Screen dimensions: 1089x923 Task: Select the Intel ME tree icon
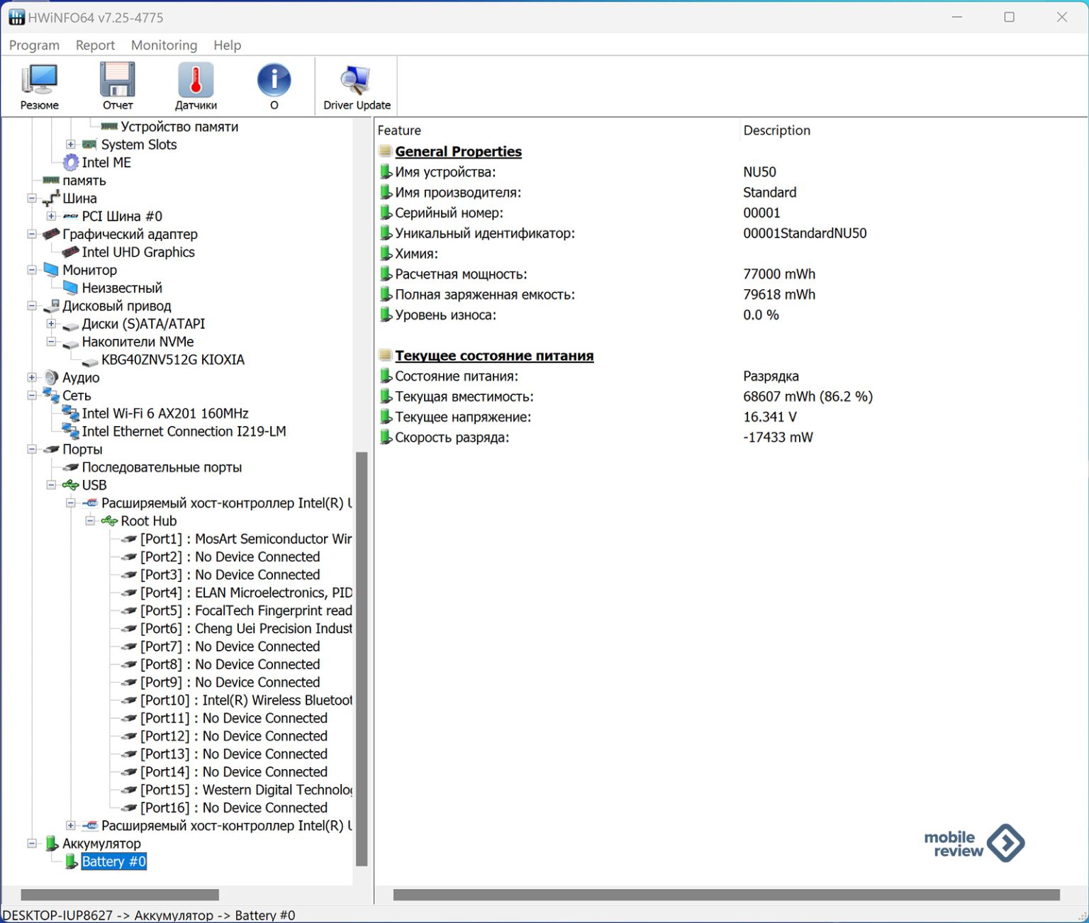pos(71,163)
